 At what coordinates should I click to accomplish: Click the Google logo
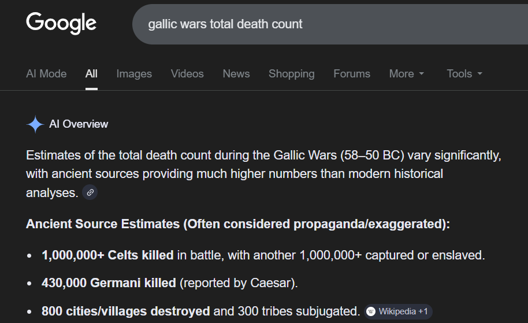(x=61, y=24)
